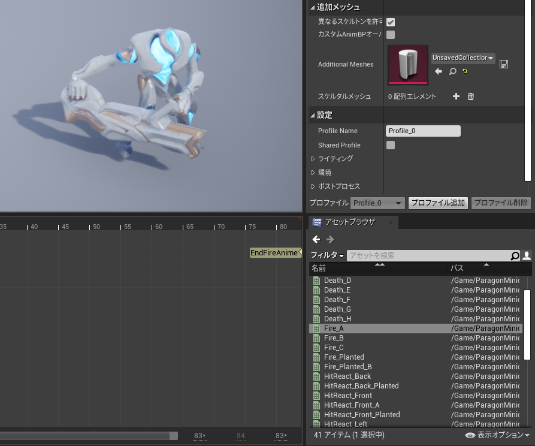
Task: Click the プロファイル削除 button
Action: 501,203
